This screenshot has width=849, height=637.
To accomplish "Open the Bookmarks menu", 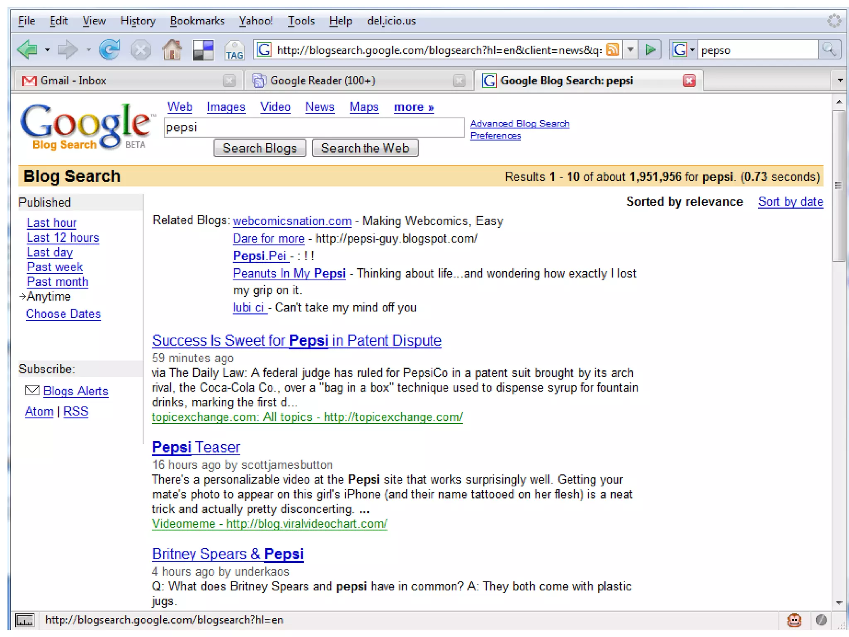I will tap(197, 21).
